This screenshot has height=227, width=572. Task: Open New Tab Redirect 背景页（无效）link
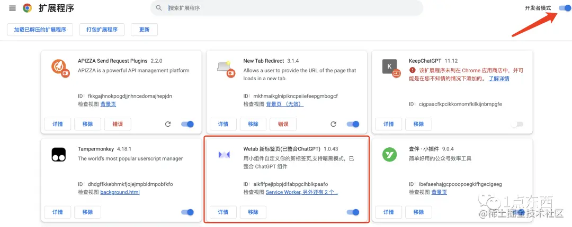pyautogui.click(x=285, y=104)
